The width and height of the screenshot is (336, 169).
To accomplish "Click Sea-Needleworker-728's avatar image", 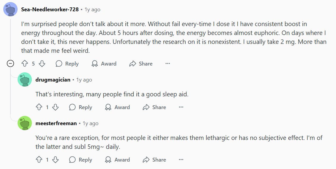I will 10,9.
